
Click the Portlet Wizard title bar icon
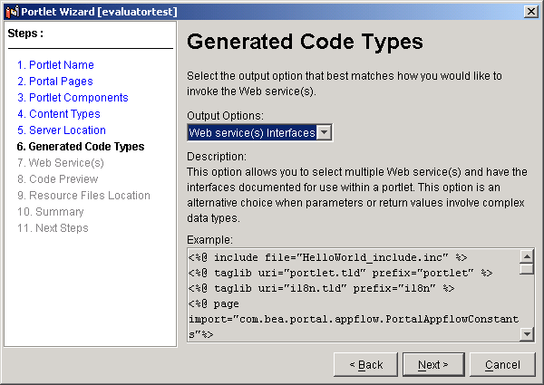pos(12,12)
